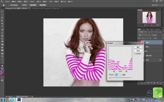
Task: Open layer blend mode dropdown
Action: (144, 35)
